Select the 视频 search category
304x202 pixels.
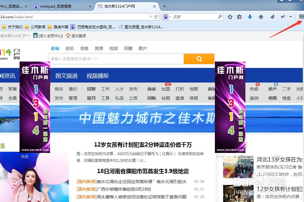point(114,48)
